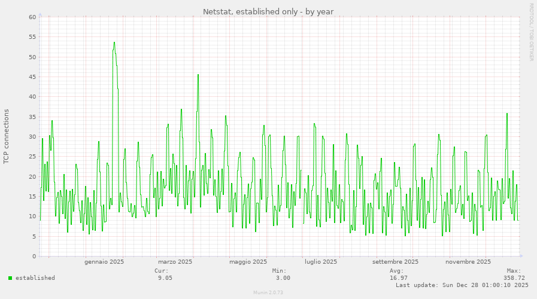Click the 'luglio 2025' x-axis label
Image resolution: width=537 pixels, height=299 pixels.
[321, 262]
